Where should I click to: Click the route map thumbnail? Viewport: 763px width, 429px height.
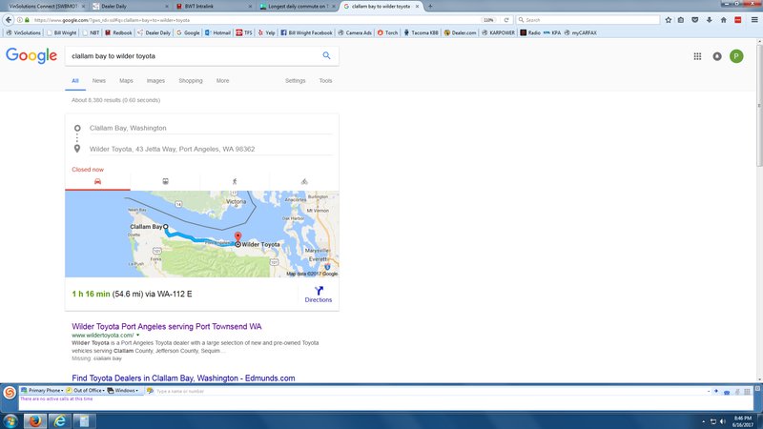(x=202, y=234)
